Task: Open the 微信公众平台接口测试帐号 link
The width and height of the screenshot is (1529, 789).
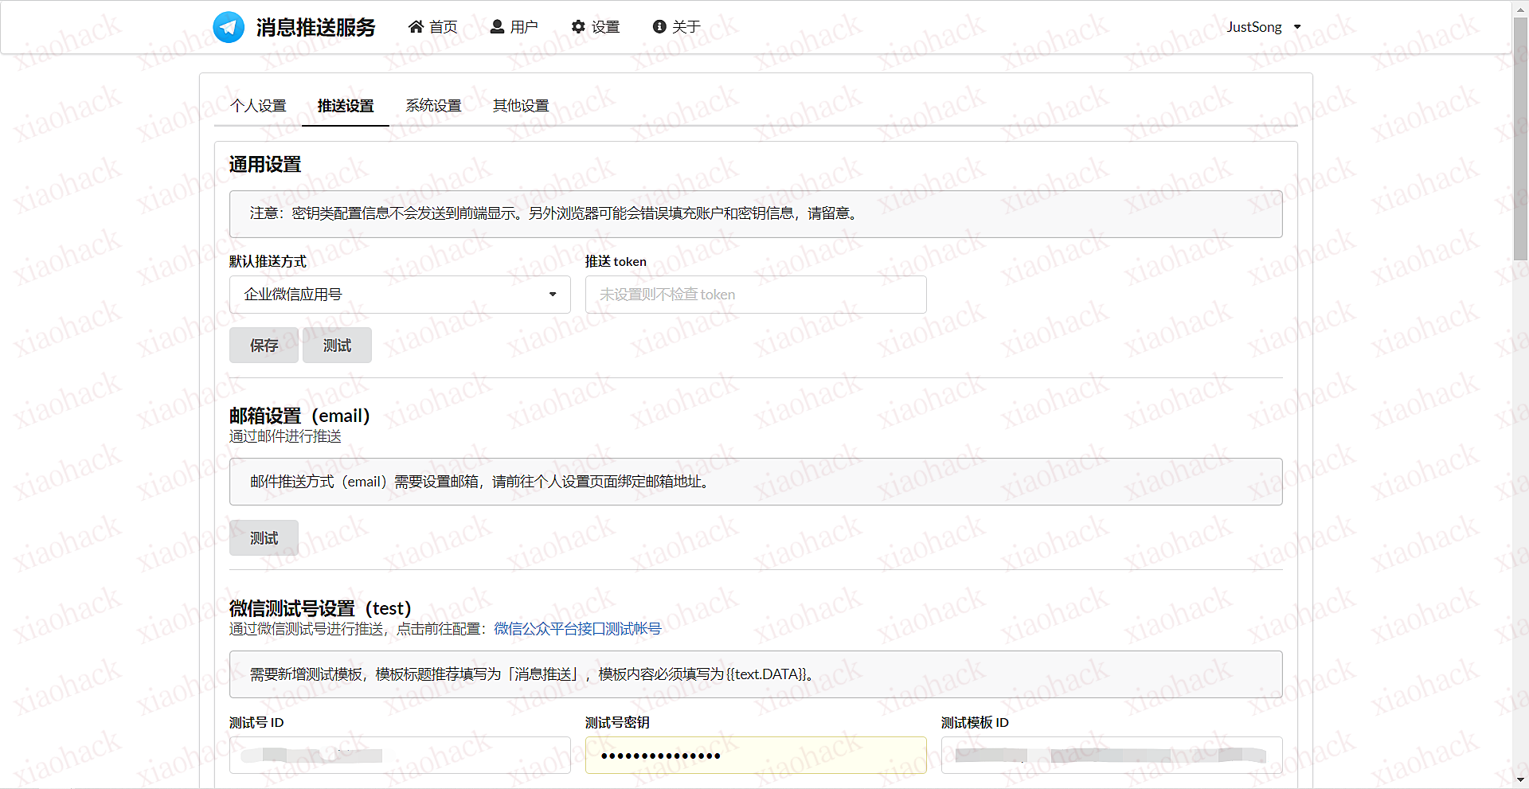Action: pos(577,629)
